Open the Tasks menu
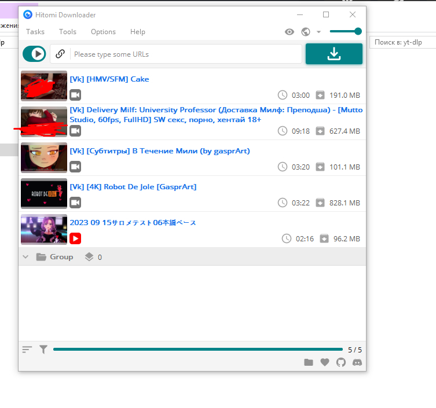 pyautogui.click(x=35, y=32)
